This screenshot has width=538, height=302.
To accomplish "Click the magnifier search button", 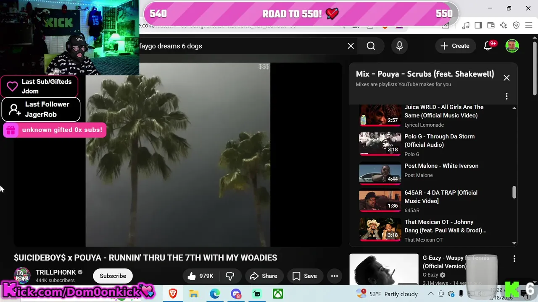I will tap(371, 46).
